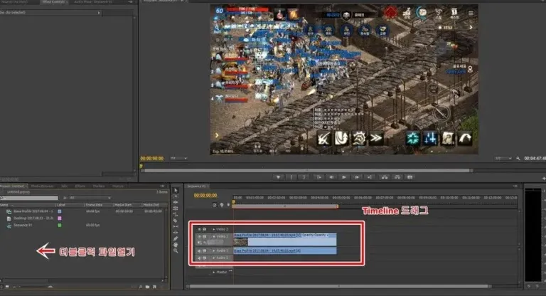Screen dimensions: 546x296
Task: Switch to the History tab
Action: [118, 186]
